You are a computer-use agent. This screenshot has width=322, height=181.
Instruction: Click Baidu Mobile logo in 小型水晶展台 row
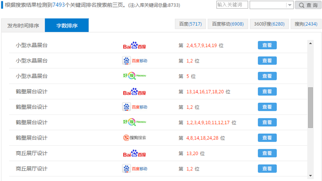(135, 61)
